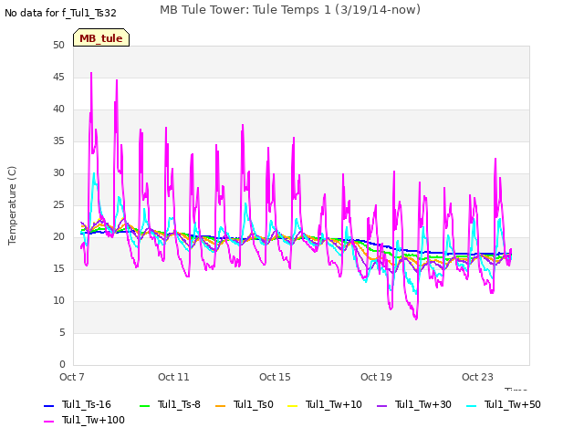Click the lowest magenta trough near 7 degrees
The height and width of the screenshot is (438, 584).
pos(416,318)
